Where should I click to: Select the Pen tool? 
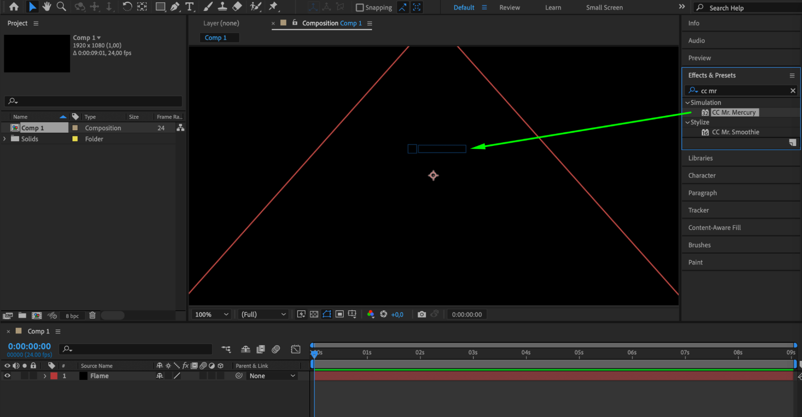pos(175,6)
